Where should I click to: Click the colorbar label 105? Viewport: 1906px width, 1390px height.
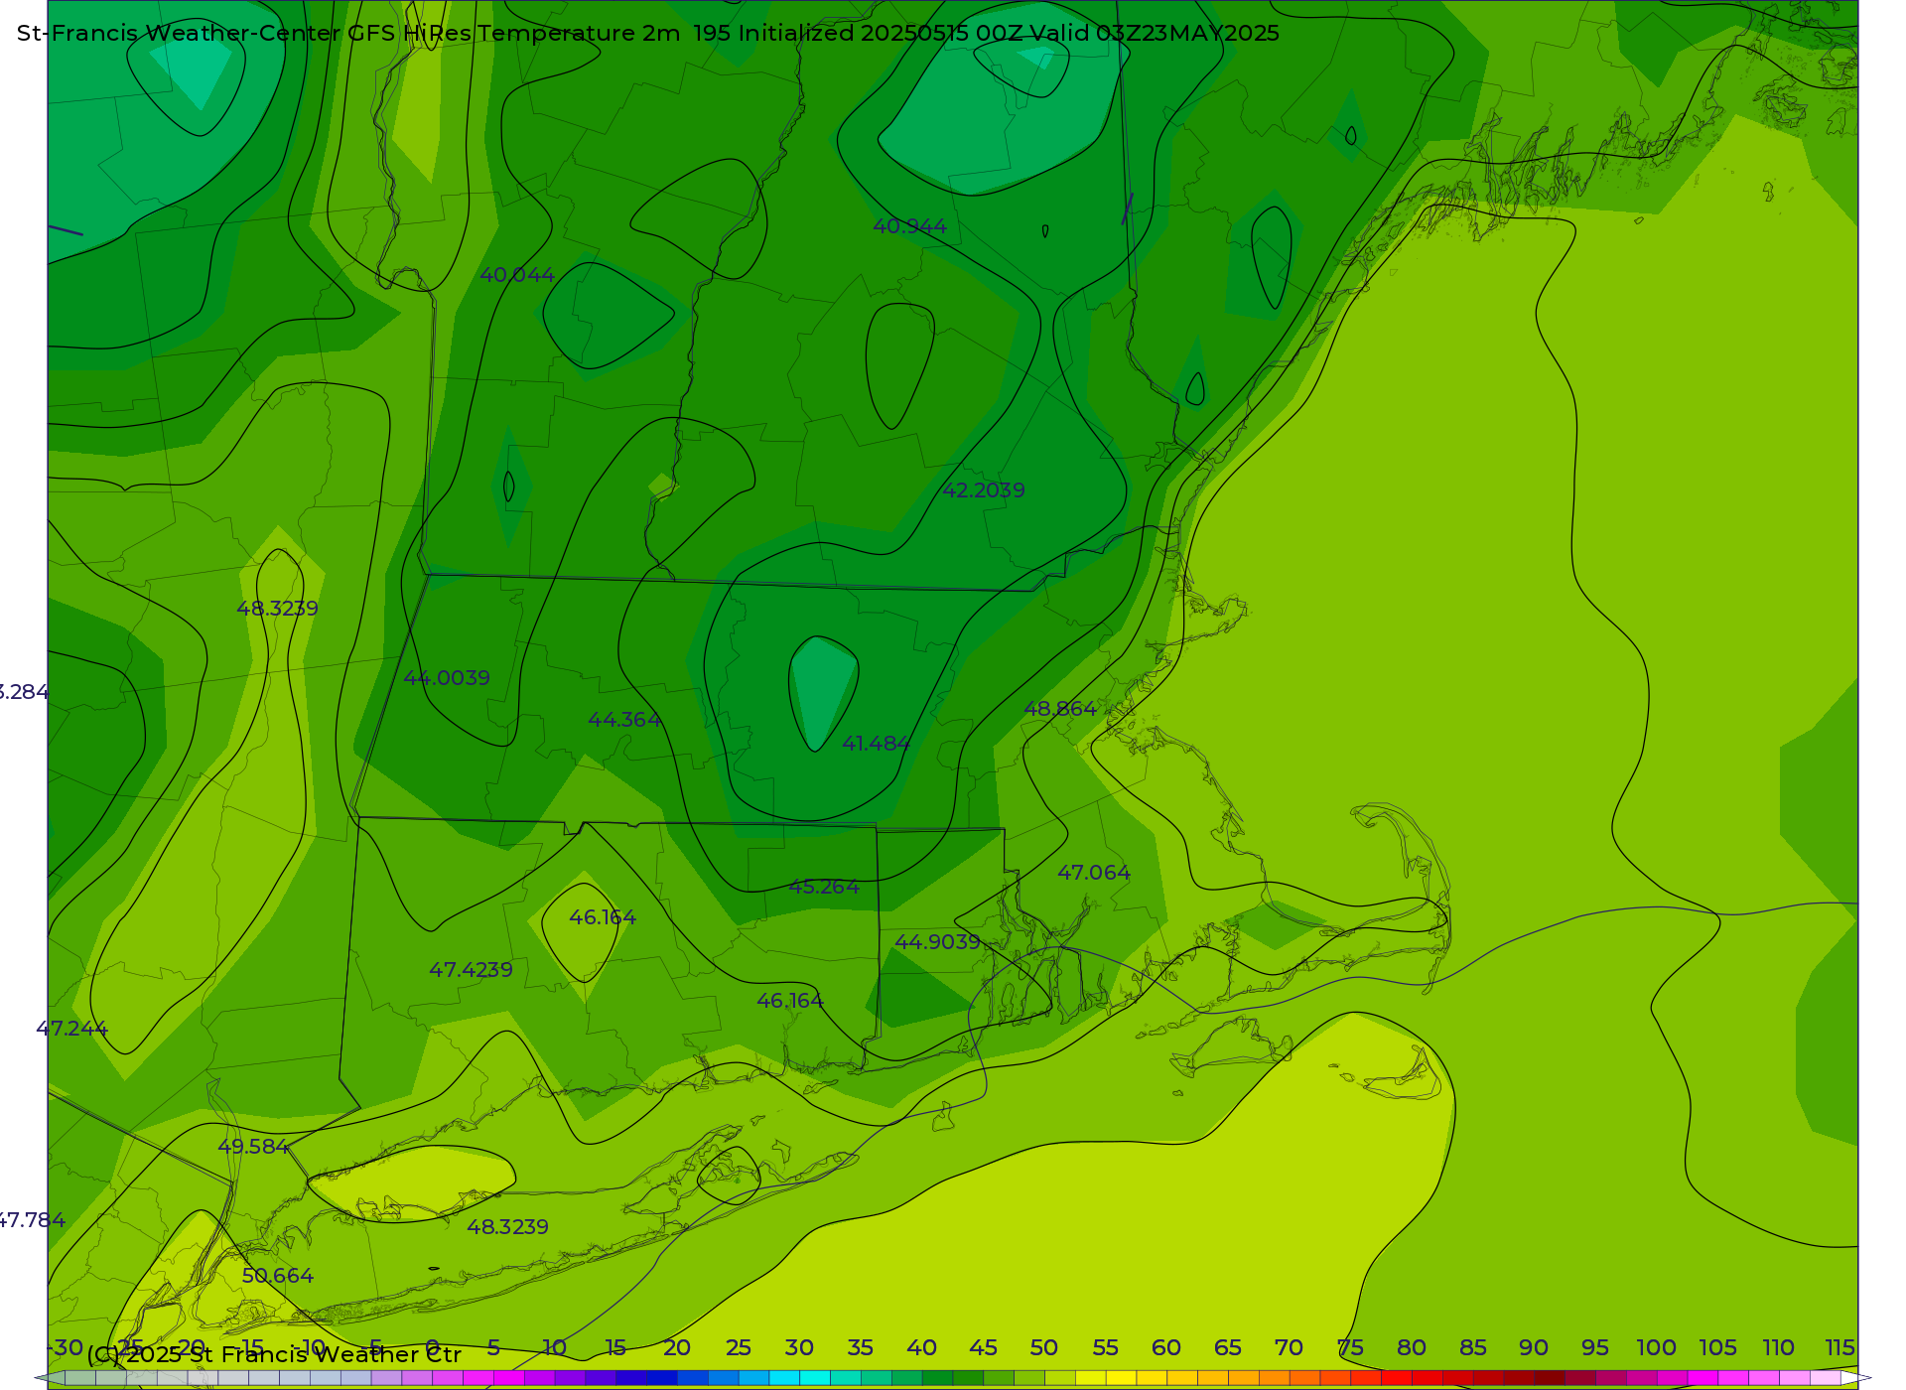click(1718, 1348)
